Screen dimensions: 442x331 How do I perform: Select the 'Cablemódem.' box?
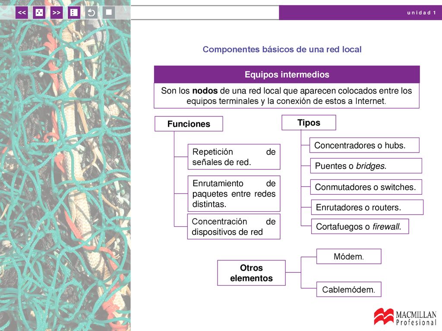pos(349,289)
